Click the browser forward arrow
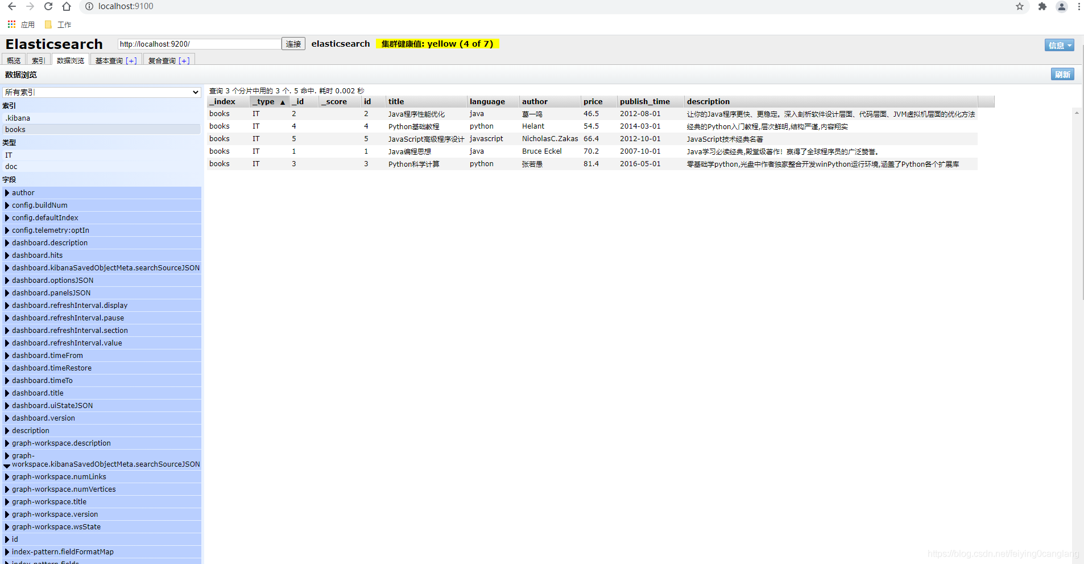The image size is (1084, 564). [x=30, y=6]
